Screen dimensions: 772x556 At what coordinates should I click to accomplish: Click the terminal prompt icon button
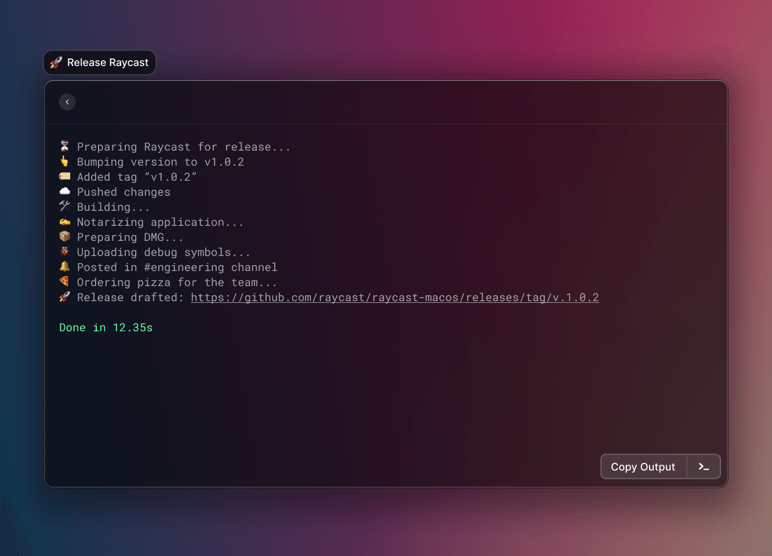coord(704,467)
